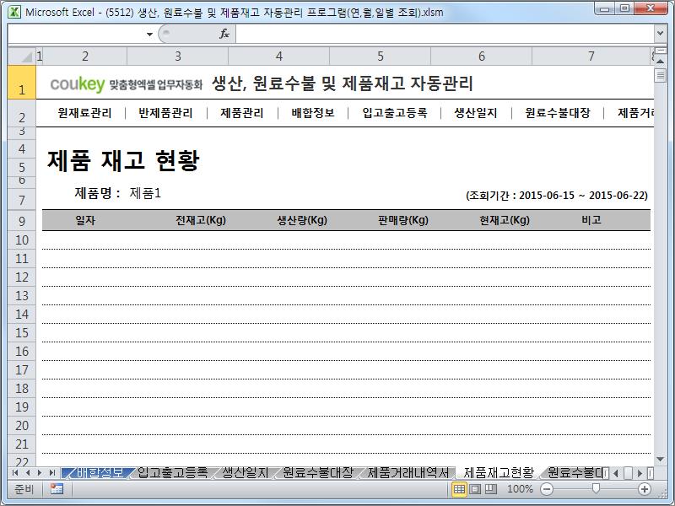Click the 생산량(Kg) header cell
675x506 pixels.
[302, 220]
